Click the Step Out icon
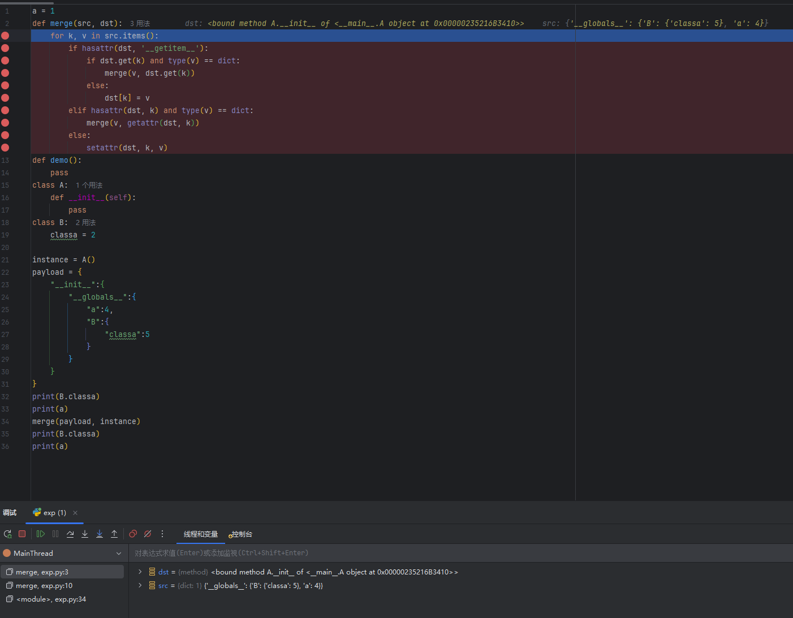This screenshot has width=793, height=618. [114, 534]
